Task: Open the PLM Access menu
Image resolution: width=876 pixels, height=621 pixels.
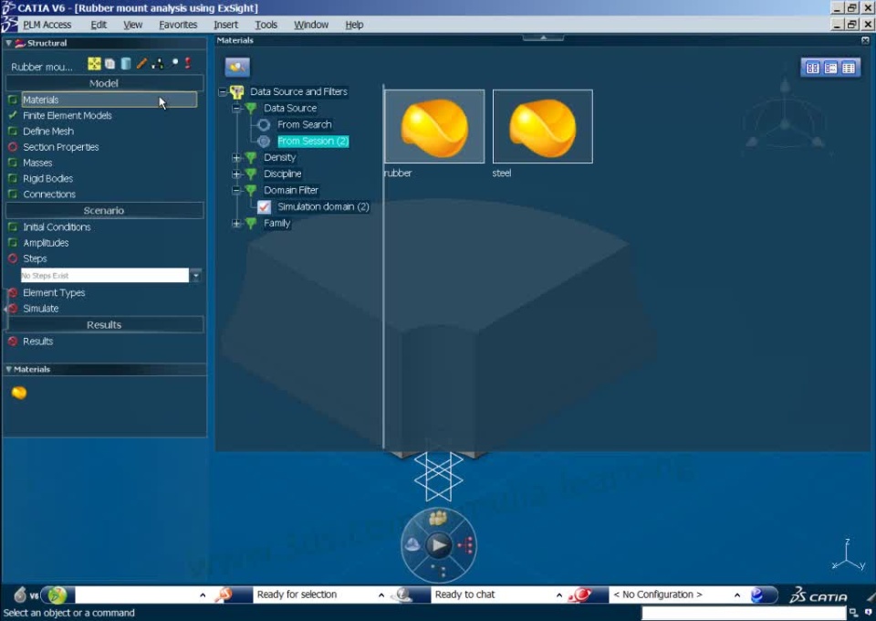Action: pyautogui.click(x=47, y=25)
